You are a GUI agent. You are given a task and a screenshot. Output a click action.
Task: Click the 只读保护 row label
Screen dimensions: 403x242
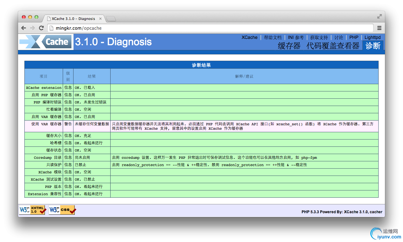pyautogui.click(x=44, y=165)
